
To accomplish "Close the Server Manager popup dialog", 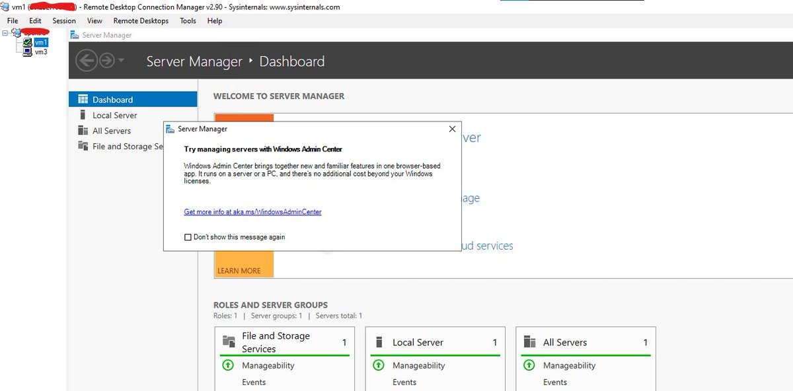I will [x=452, y=129].
